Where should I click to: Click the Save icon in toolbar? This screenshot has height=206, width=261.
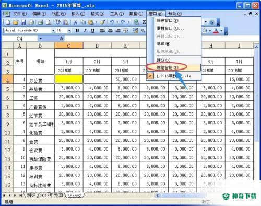click(x=23, y=22)
